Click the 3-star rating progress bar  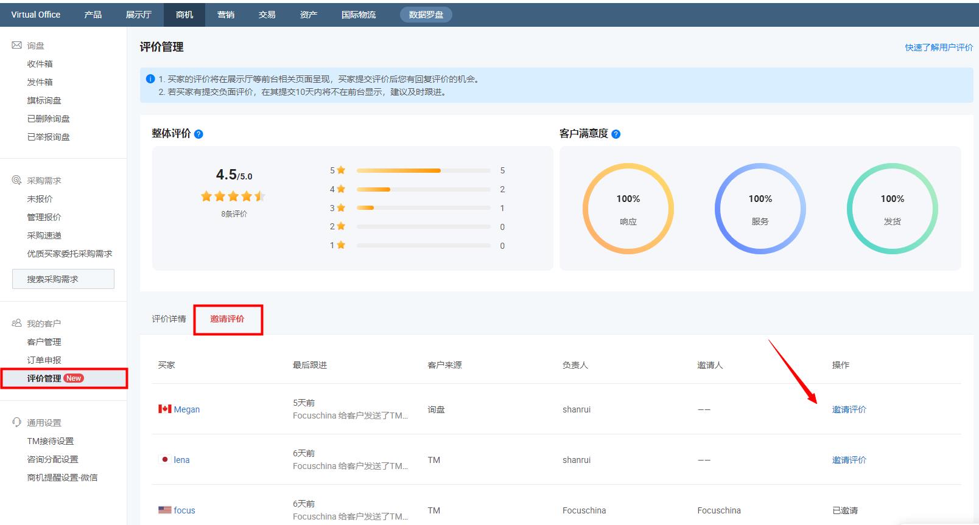[x=424, y=208]
